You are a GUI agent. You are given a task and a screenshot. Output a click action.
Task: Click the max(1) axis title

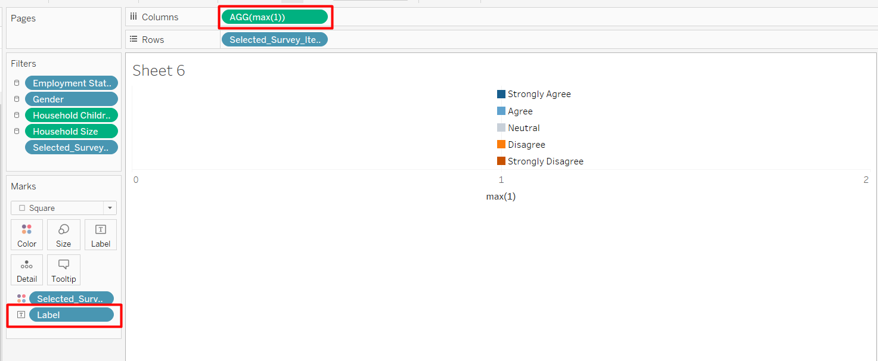tap(501, 196)
